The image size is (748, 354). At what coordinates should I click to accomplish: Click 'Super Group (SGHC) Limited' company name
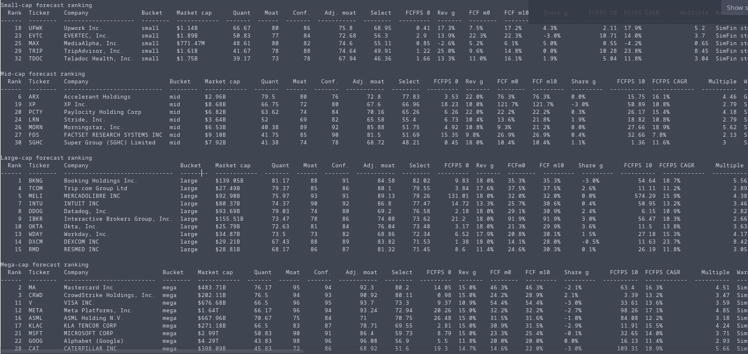109,143
